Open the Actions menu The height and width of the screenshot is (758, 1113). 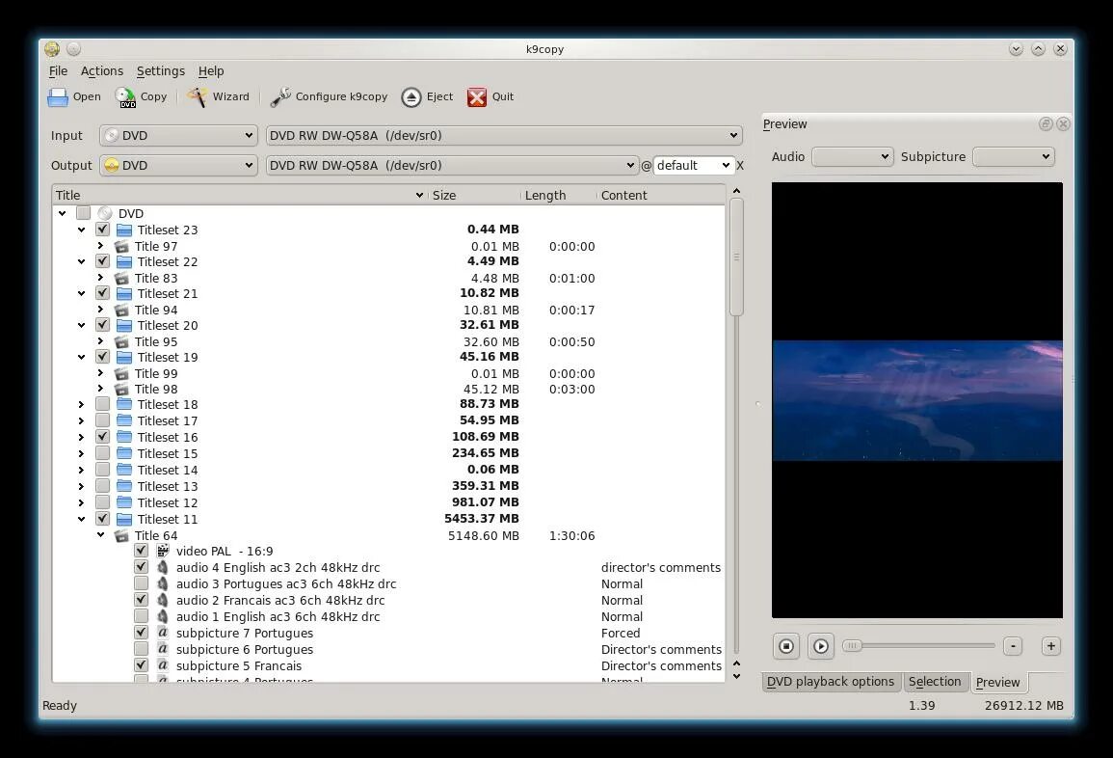pyautogui.click(x=101, y=70)
